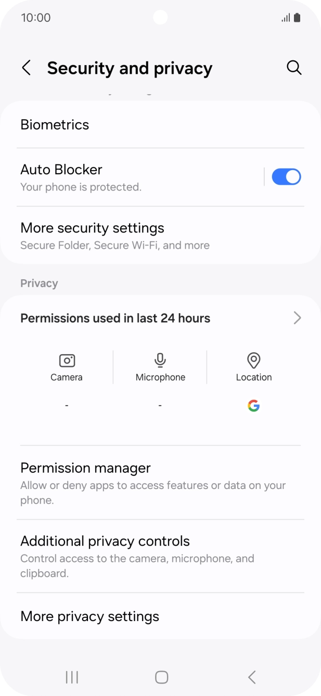Screen dimensions: 321x696
Task: Tap the Google app icon under Location
Action: [254, 406]
